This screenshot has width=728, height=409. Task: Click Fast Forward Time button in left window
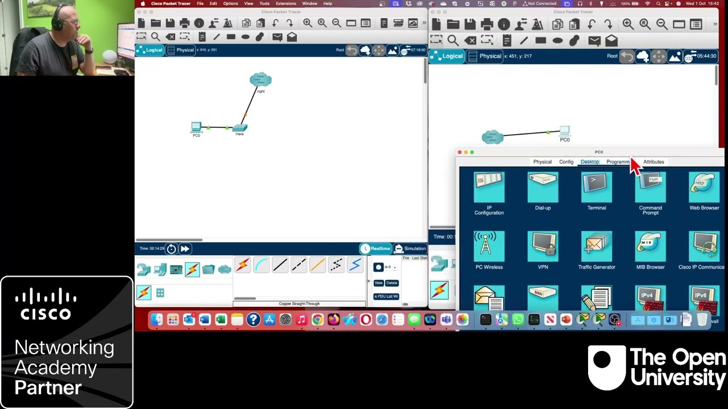[x=185, y=249]
